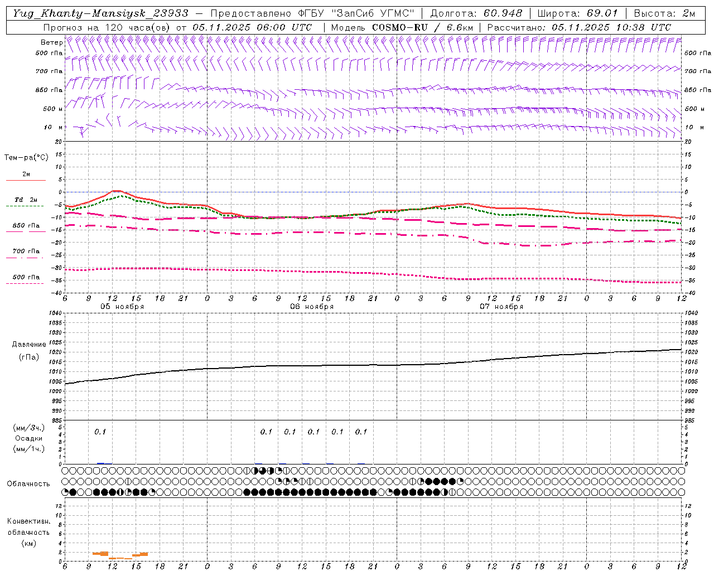Select forecast start time 05.11.2025 06:00 UTC
Viewport: 714px width, 571px height.
pos(252,27)
